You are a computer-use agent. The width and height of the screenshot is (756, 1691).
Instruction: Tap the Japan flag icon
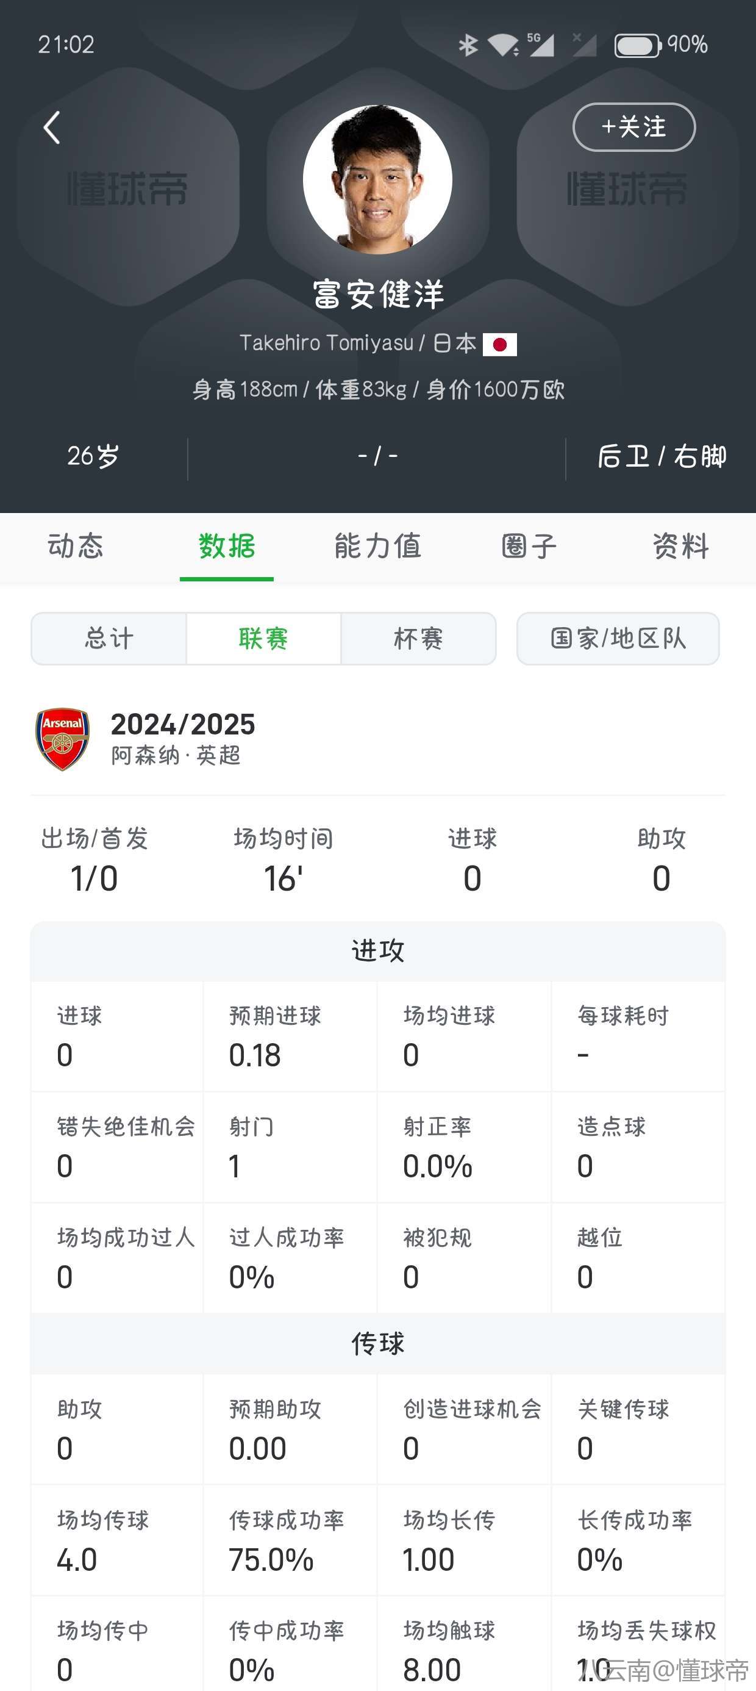pos(499,345)
